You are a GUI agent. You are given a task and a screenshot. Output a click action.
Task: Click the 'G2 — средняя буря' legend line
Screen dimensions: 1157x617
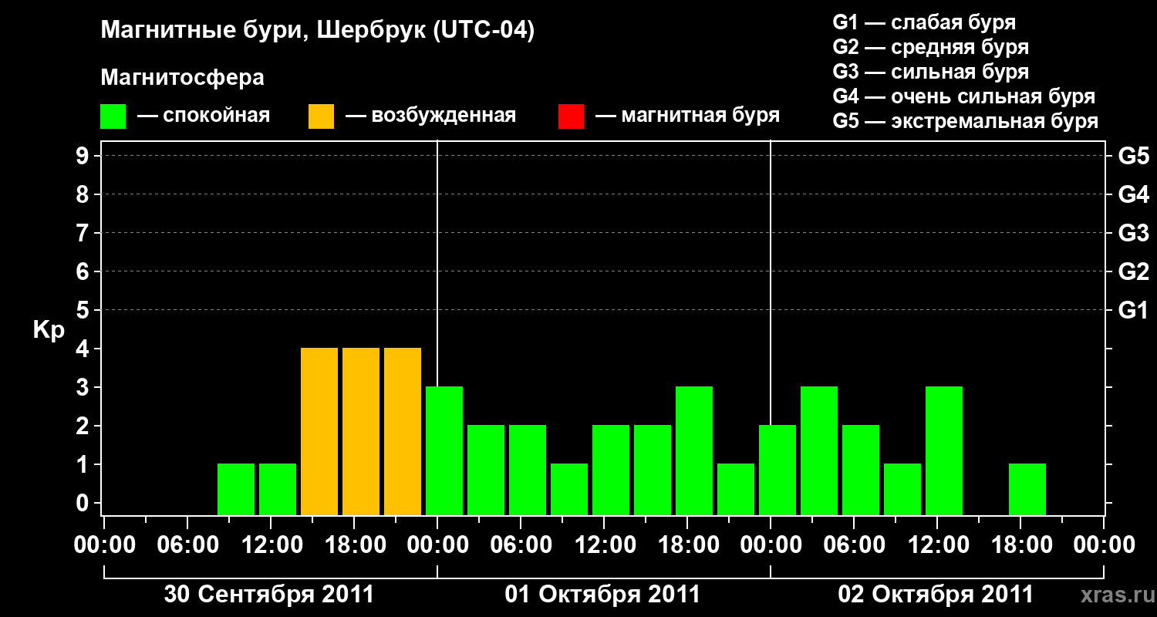tap(930, 47)
